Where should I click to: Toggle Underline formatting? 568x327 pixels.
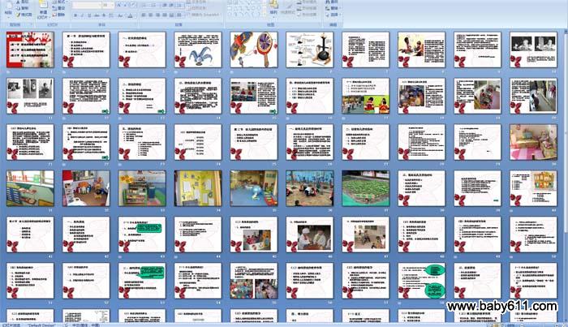(x=88, y=15)
